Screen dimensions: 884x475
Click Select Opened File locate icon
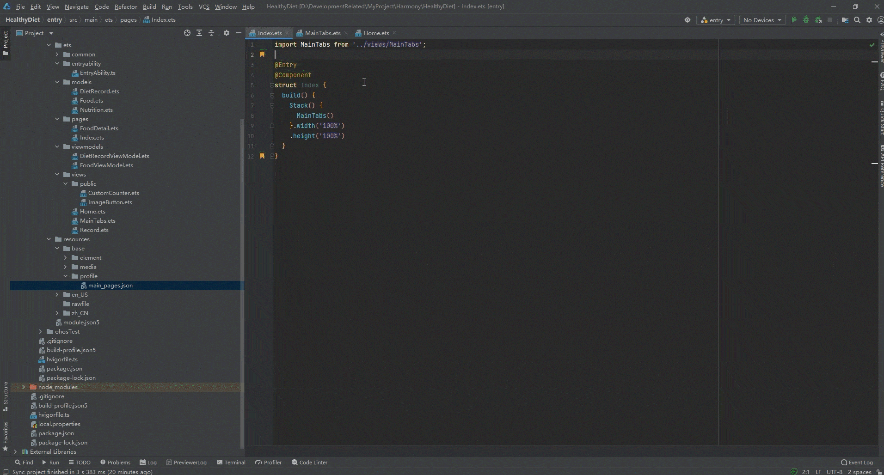tap(187, 33)
